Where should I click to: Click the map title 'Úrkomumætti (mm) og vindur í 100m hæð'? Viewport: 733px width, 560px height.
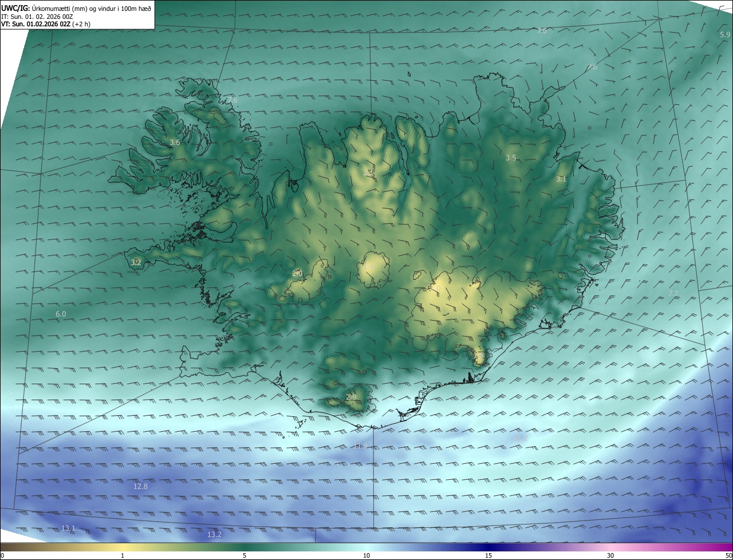click(92, 8)
